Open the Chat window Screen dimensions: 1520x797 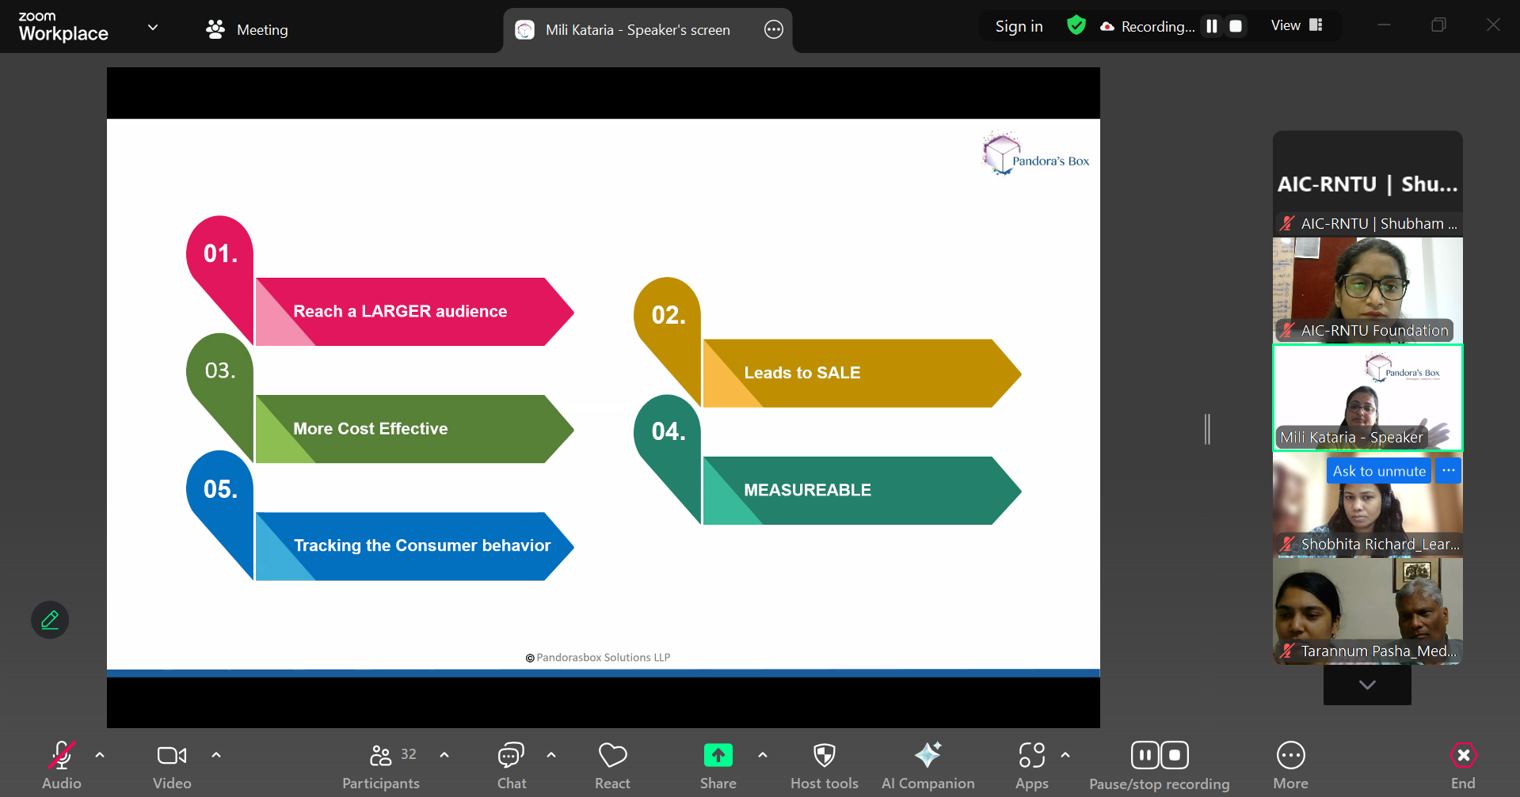click(511, 765)
